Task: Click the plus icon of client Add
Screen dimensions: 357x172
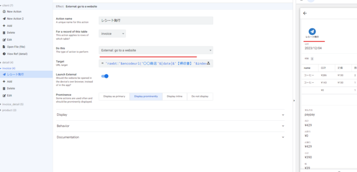Action: coord(4,26)
